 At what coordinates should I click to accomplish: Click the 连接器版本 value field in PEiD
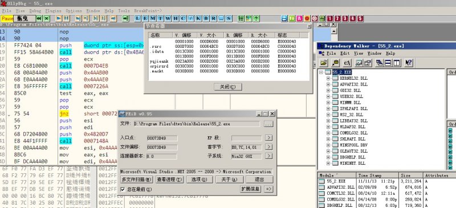click(162, 156)
